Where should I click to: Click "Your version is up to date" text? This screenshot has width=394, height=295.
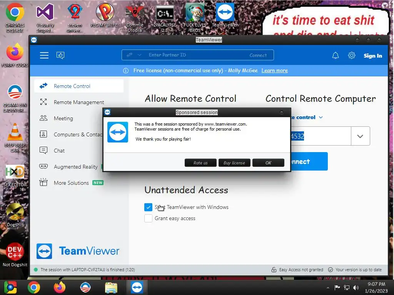click(x=359, y=270)
